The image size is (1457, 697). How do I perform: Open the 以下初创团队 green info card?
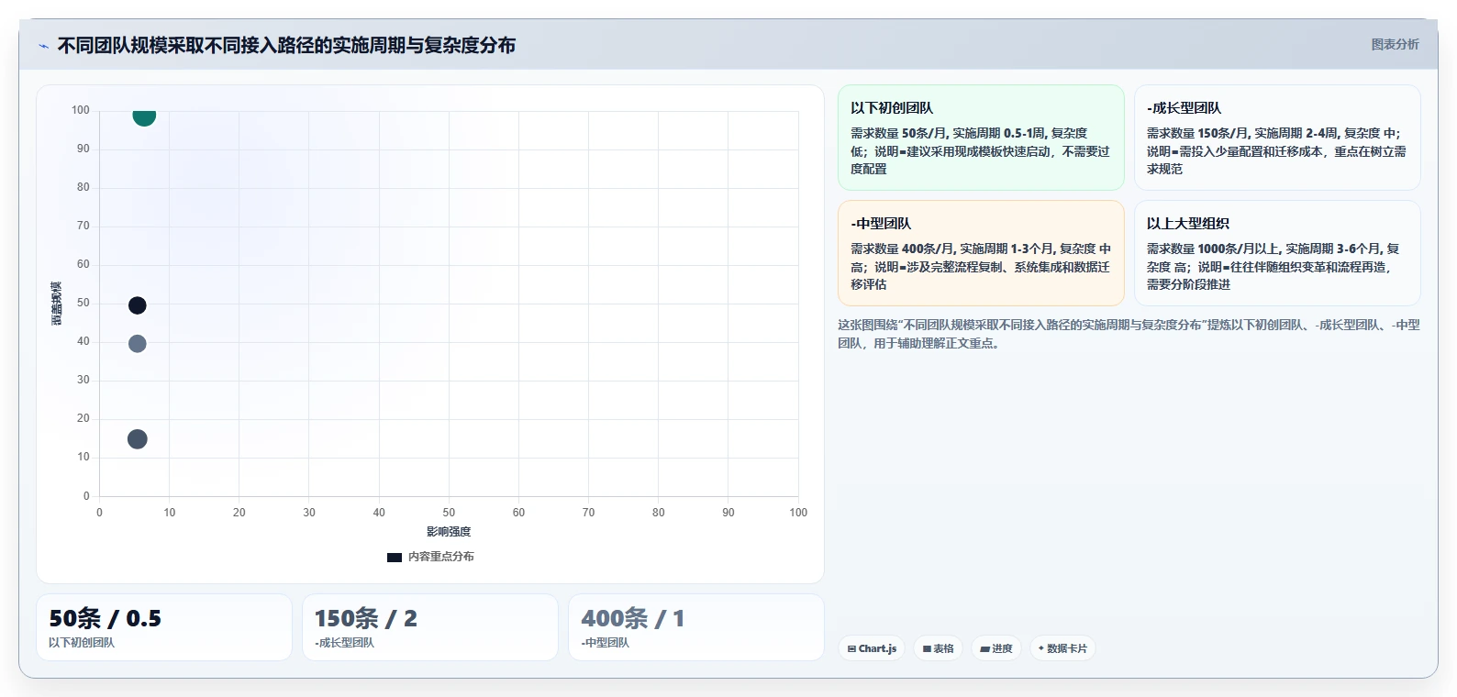coord(981,138)
